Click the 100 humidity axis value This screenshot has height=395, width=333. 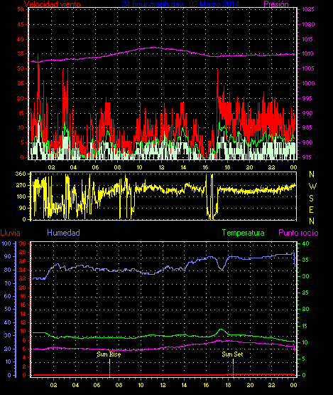click(x=6, y=243)
